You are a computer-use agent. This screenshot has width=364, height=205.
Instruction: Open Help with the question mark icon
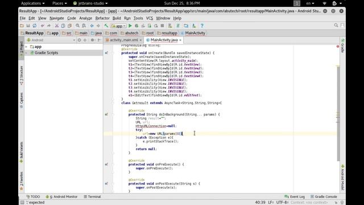(x=202, y=26)
